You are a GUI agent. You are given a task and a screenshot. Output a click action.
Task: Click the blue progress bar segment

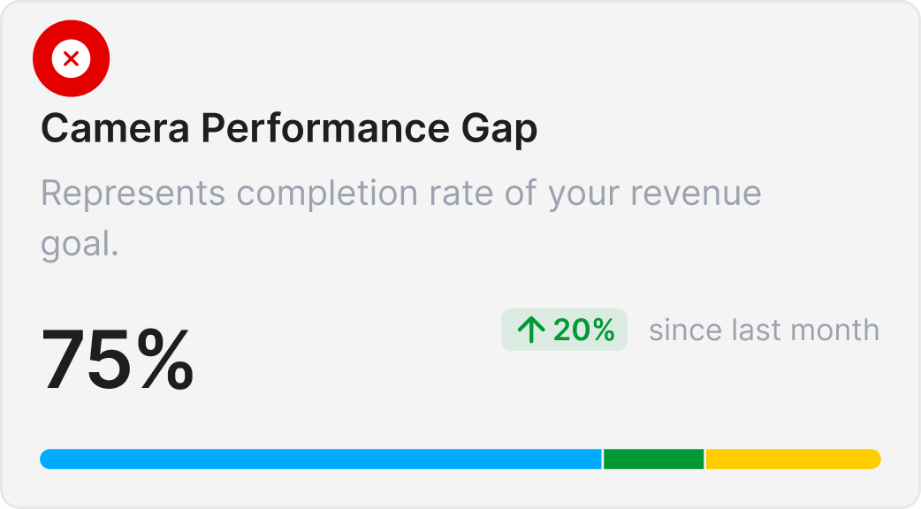coord(321,459)
